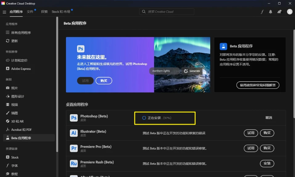Click the aurora banner image
The image size is (295, 177).
click(182, 65)
